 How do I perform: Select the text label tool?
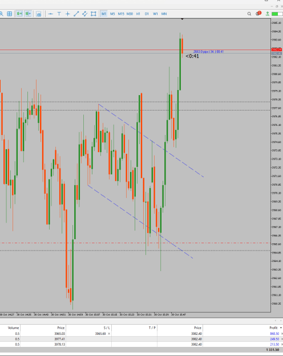tap(59, 14)
